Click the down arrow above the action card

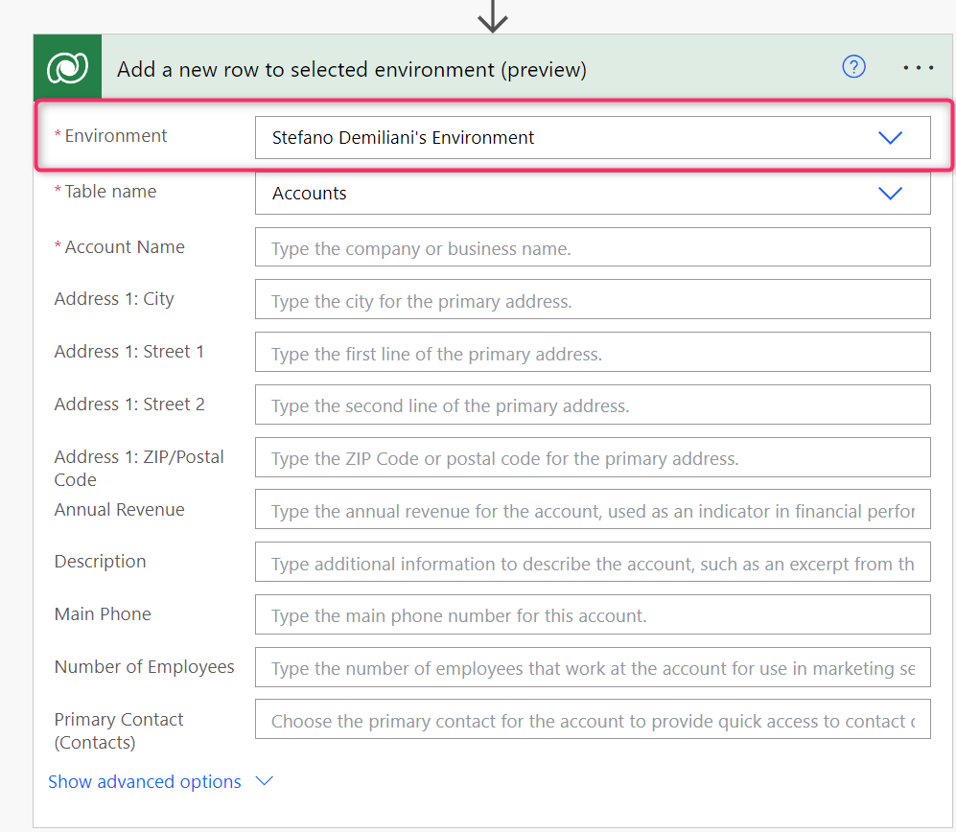tap(492, 15)
